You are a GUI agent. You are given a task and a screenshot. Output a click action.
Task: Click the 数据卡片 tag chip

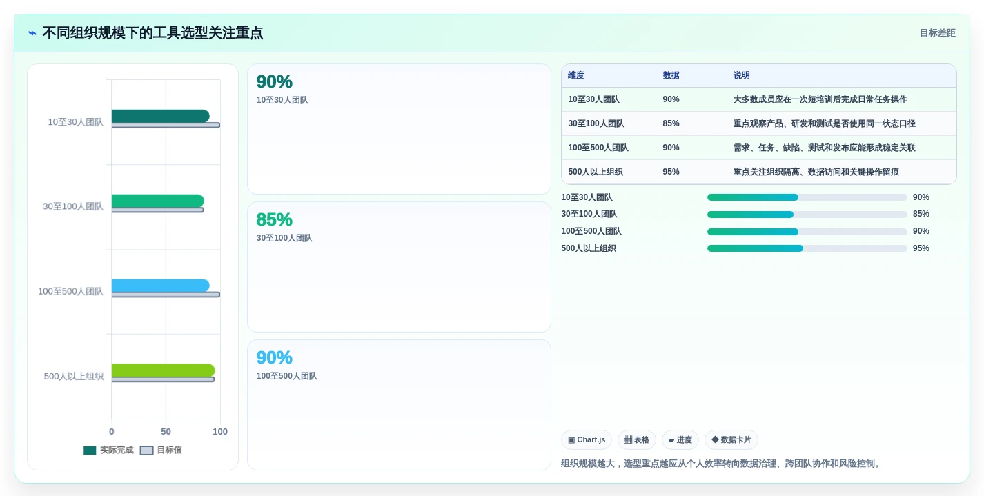(x=731, y=440)
